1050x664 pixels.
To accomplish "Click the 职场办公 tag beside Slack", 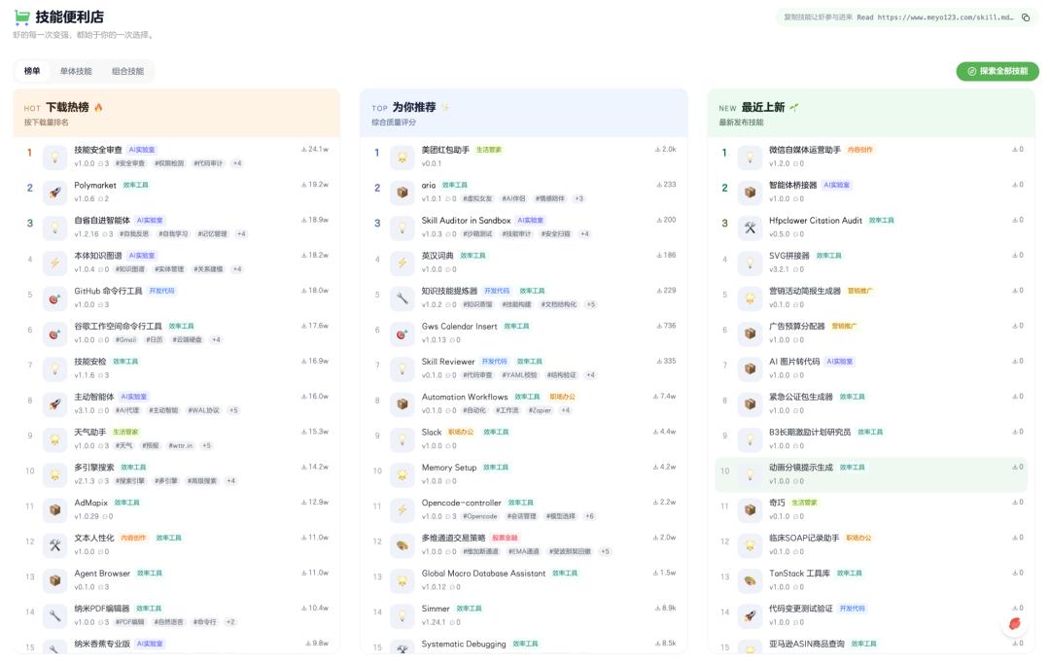I will pos(461,432).
